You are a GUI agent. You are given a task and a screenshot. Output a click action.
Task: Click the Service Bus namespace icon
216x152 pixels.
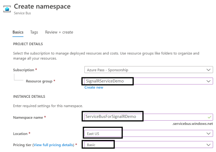[x=7, y=9]
